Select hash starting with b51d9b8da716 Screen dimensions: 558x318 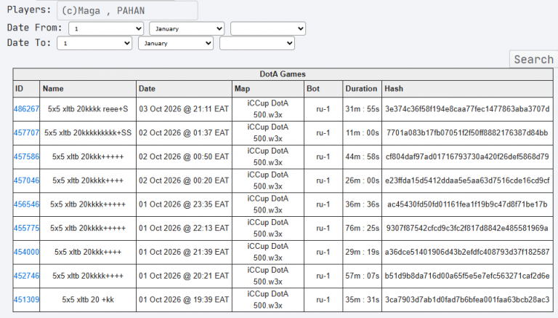tap(467, 276)
